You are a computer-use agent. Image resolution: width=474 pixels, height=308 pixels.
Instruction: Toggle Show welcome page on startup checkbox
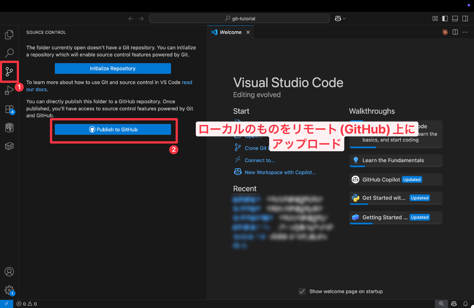302,291
